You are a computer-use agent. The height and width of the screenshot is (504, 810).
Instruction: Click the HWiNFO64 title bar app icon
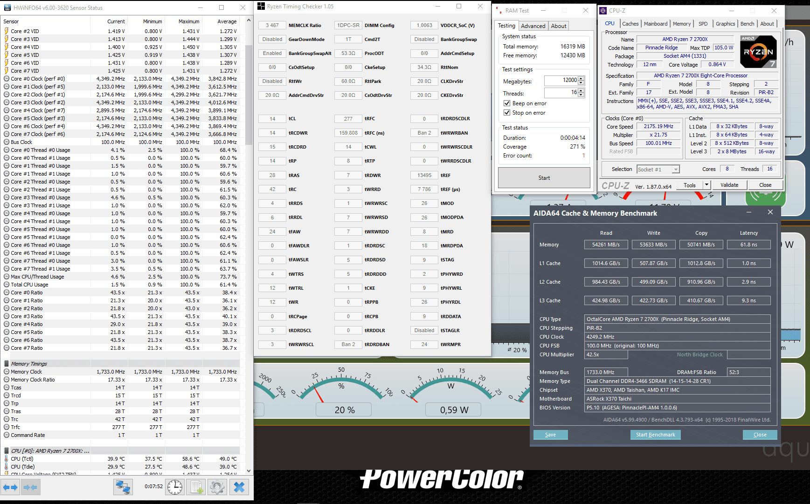coord(7,7)
